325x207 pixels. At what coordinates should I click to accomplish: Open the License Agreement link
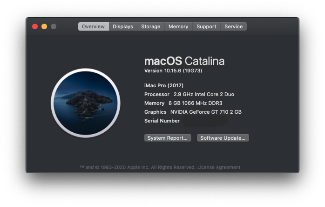pos(219,167)
